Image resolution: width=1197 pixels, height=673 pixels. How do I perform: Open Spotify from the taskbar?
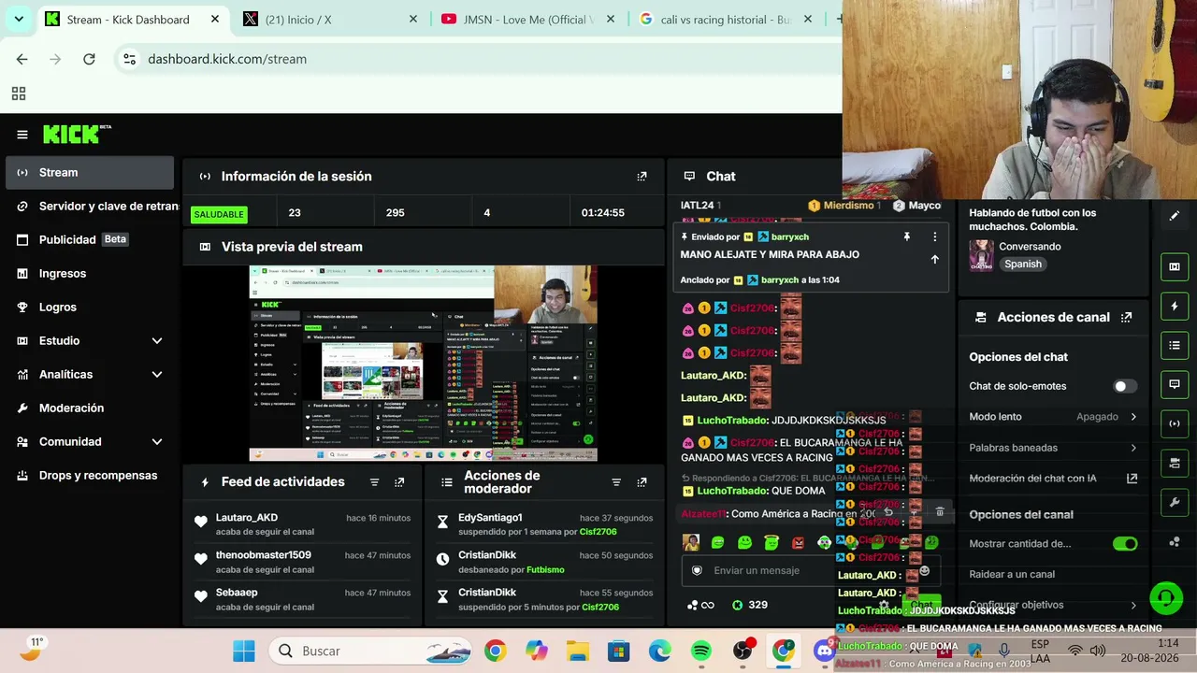coord(701,651)
